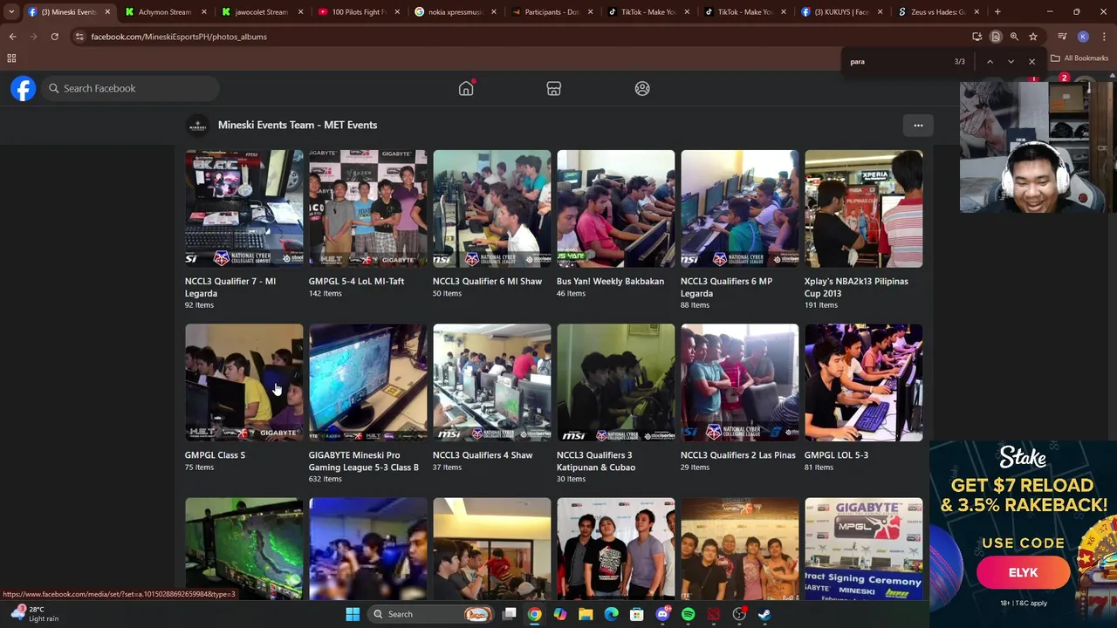Open Discord from the taskbar
Screen dimensions: 1117x628
click(662, 614)
